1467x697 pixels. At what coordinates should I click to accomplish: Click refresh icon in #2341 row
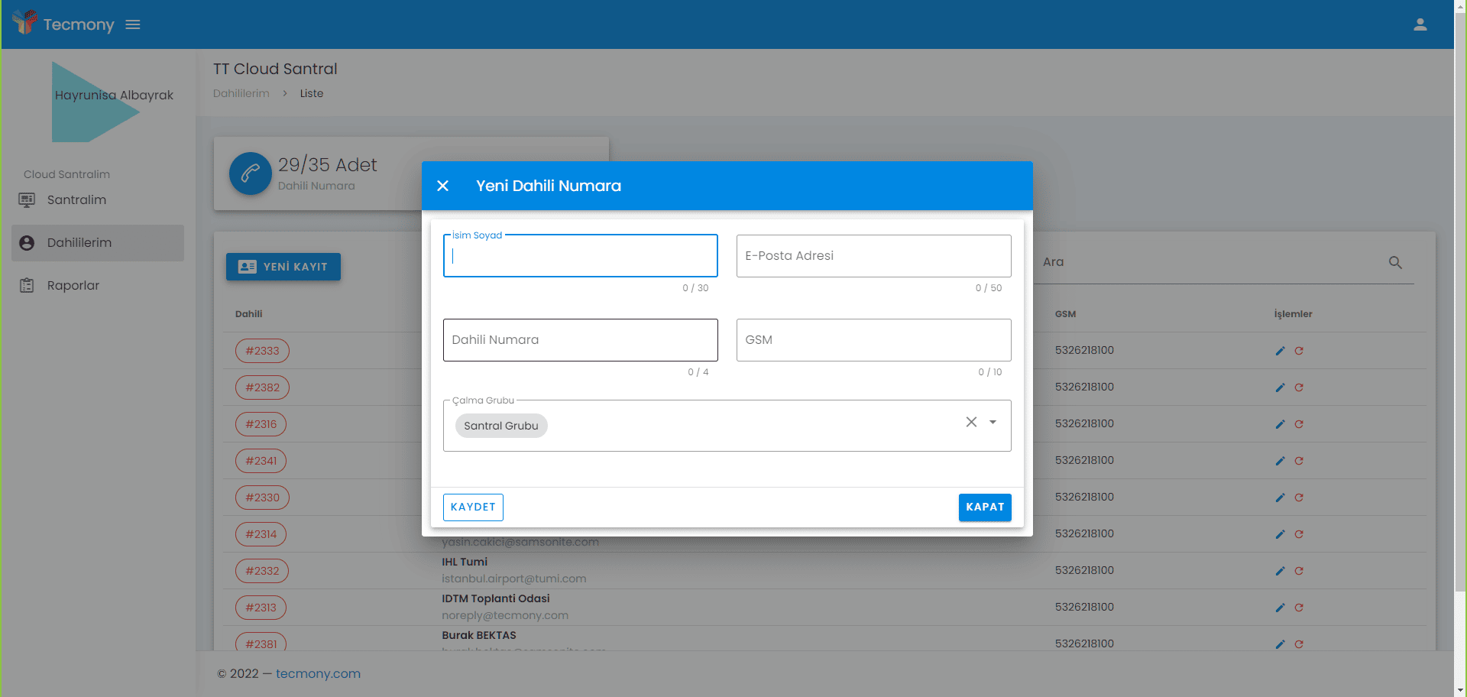click(x=1298, y=461)
